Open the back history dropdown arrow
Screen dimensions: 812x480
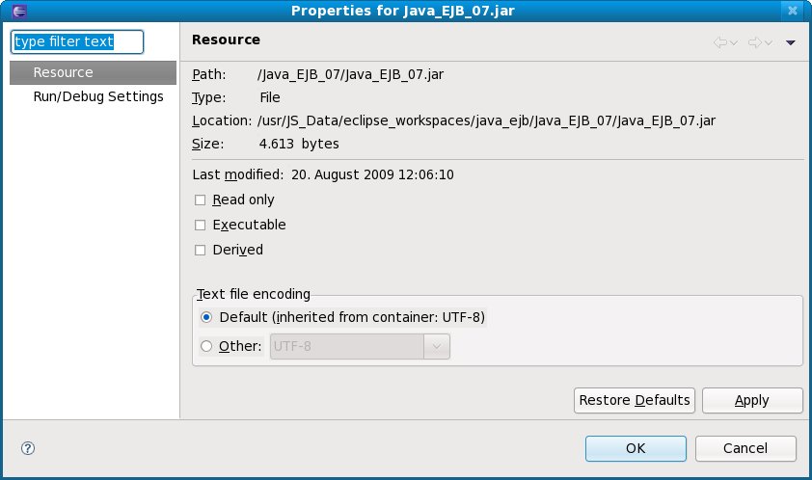(734, 42)
